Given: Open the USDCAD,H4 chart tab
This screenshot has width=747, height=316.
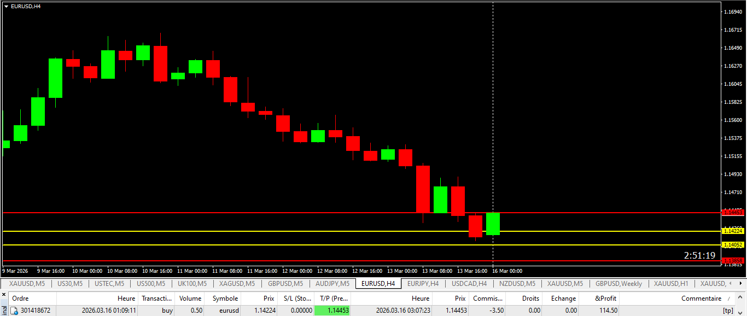Looking at the screenshot, I should [x=469, y=284].
